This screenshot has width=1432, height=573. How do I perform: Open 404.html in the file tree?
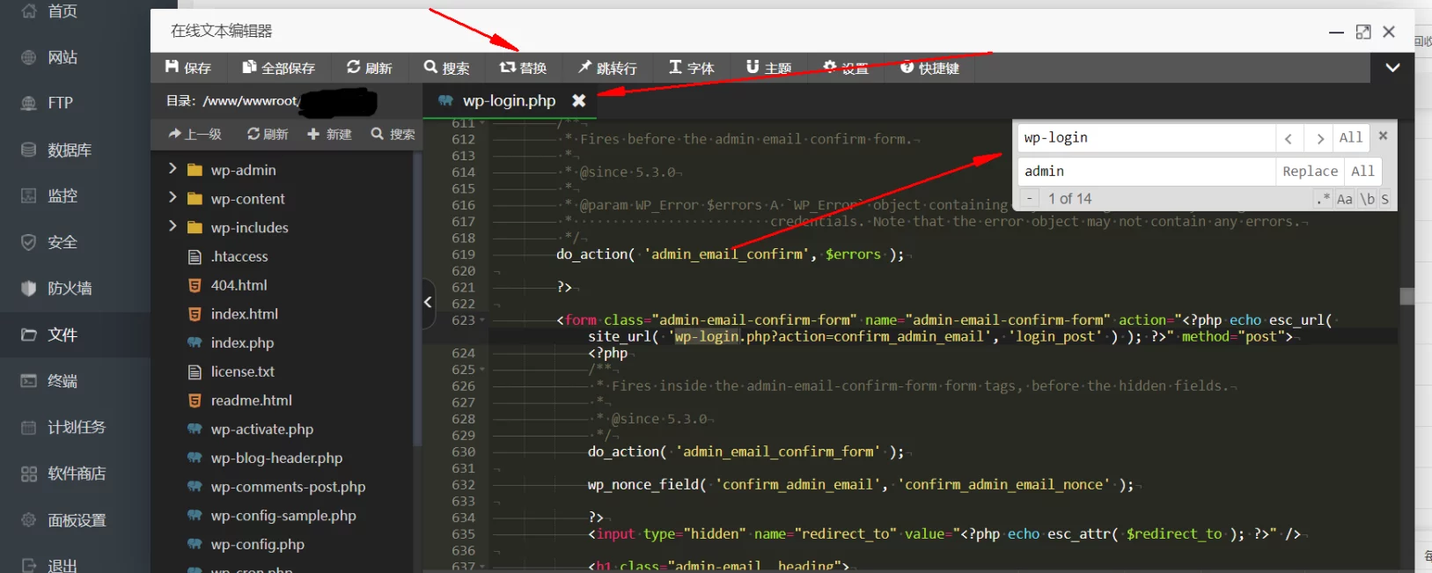pyautogui.click(x=239, y=285)
